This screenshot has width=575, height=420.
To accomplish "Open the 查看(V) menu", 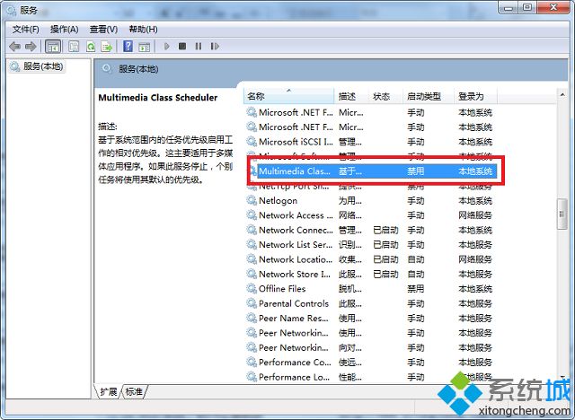I will click(x=103, y=30).
